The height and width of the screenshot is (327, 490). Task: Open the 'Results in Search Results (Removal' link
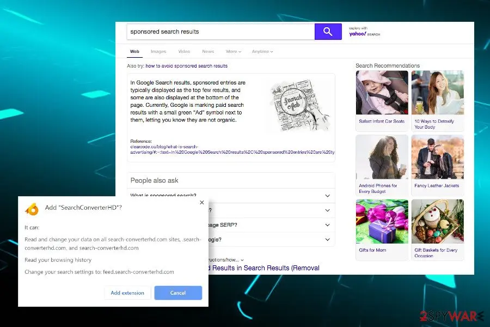click(x=264, y=268)
